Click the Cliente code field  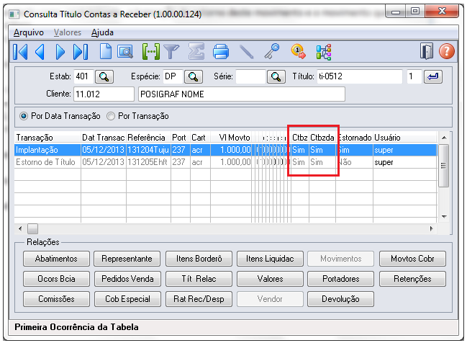tap(104, 94)
